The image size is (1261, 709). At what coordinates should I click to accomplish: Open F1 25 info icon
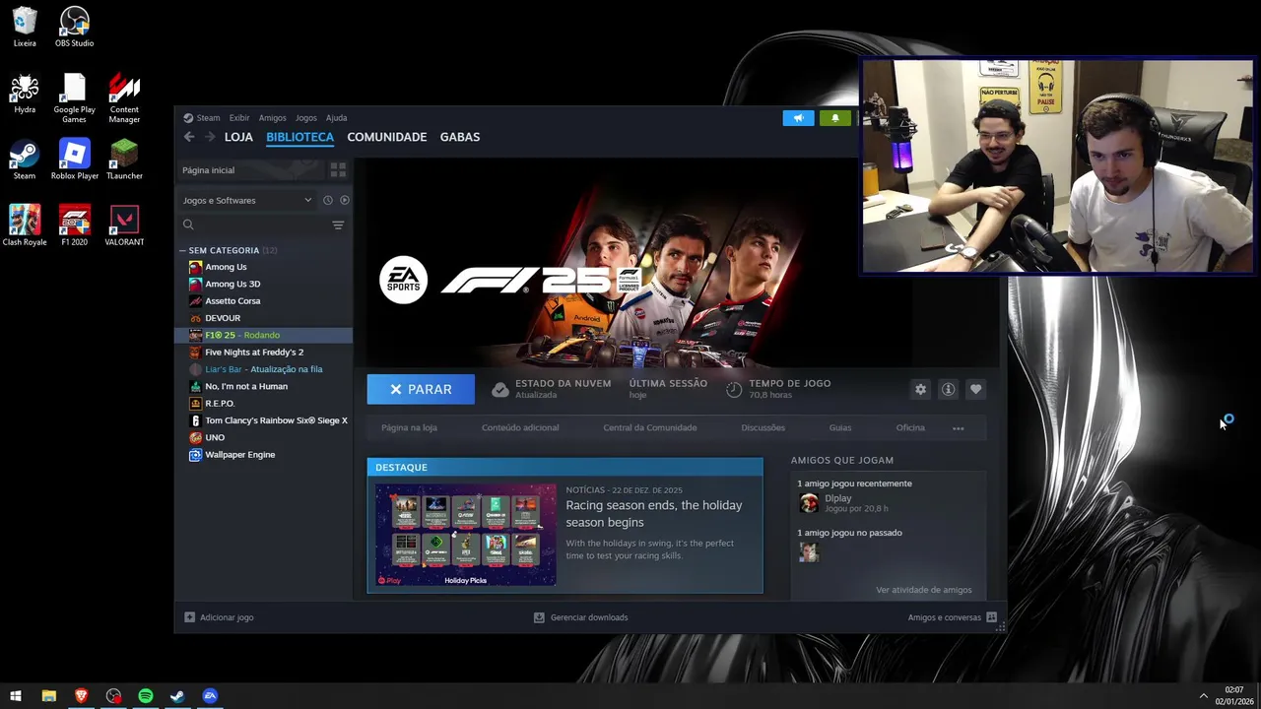pos(948,389)
